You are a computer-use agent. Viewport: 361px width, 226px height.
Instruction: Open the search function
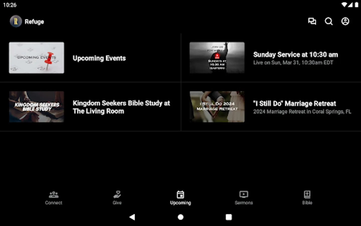click(x=329, y=21)
